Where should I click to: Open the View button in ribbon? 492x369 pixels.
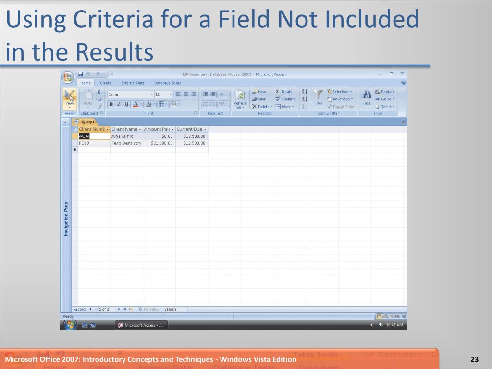[70, 98]
